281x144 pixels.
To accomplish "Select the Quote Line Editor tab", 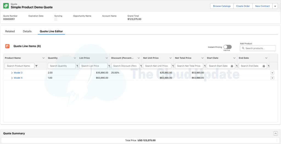I will [51, 31].
